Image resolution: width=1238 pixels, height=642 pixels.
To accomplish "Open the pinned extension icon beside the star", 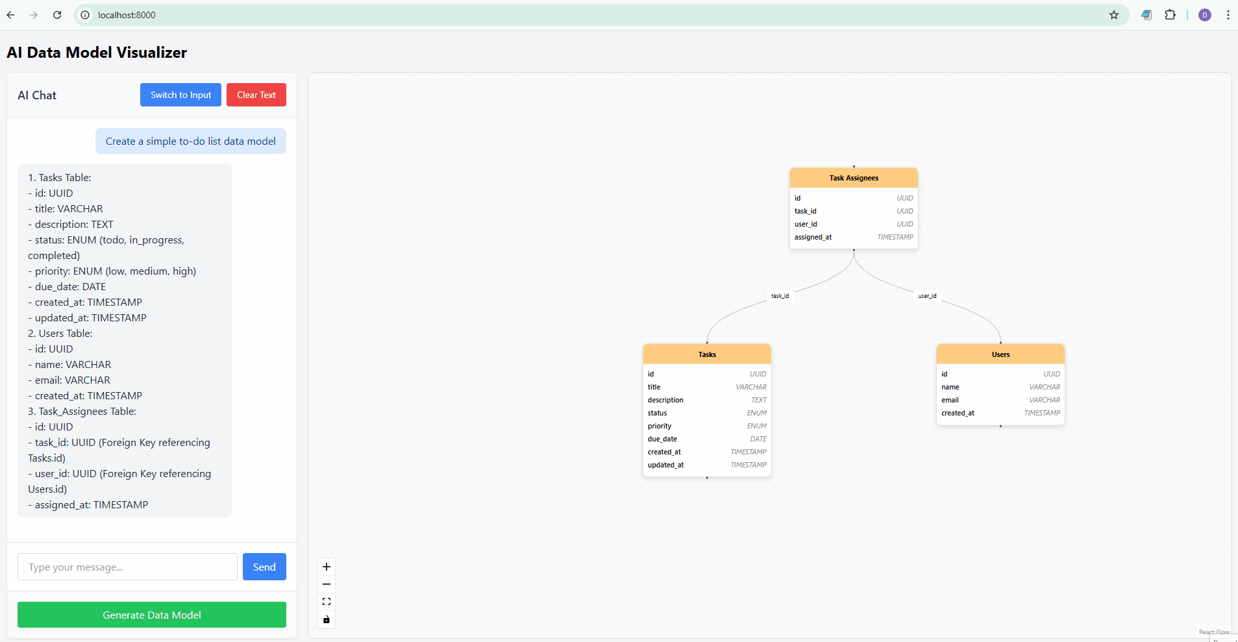I will click(1146, 15).
